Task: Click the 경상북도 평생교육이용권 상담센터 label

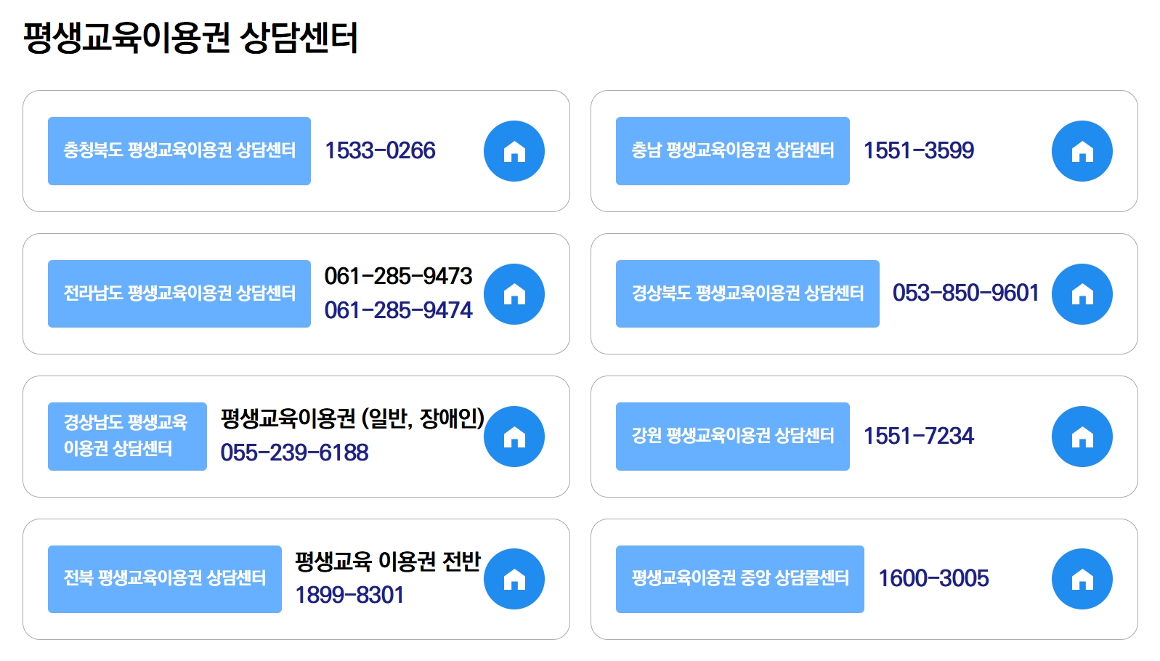Action: (x=747, y=293)
